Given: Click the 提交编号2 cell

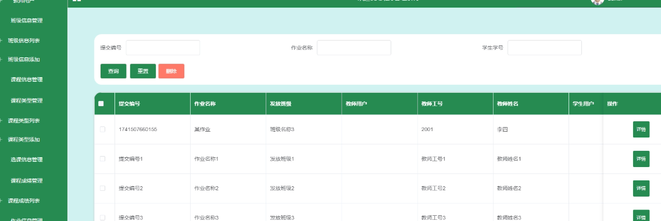Looking at the screenshot, I should pyautogui.click(x=131, y=188).
